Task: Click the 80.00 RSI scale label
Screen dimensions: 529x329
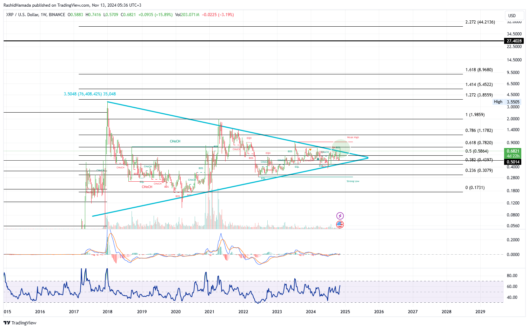Action: coord(512,276)
